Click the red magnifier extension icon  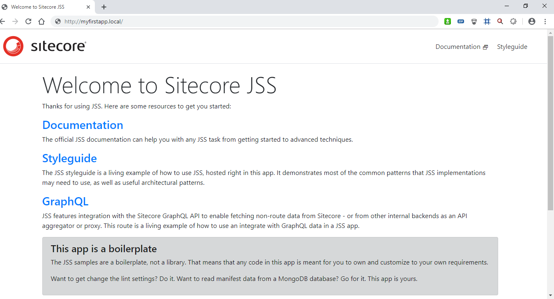pyautogui.click(x=500, y=21)
